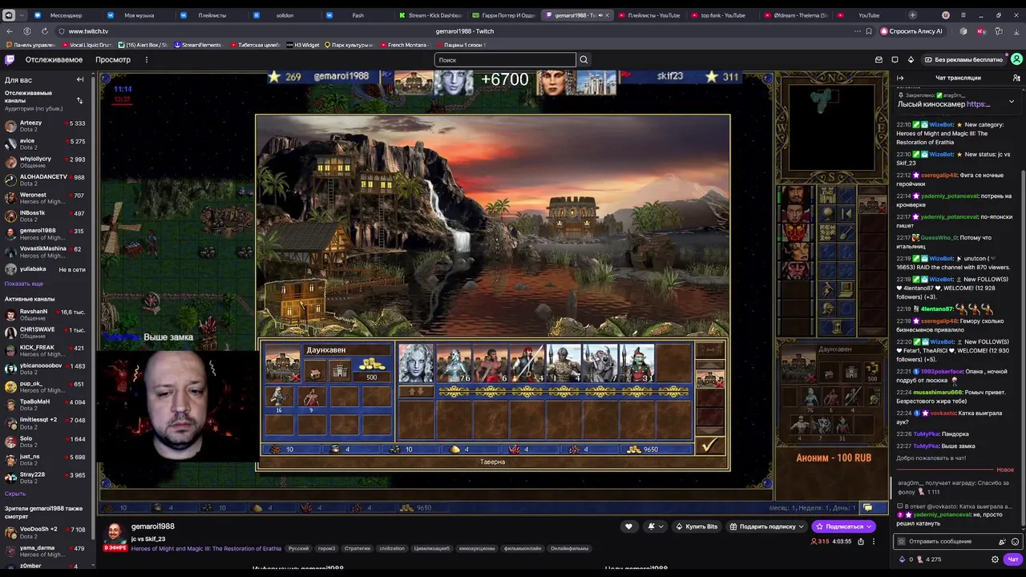This screenshot has height=577, width=1026.
Task: Open a new browser tab with plus
Action: pos(912,15)
